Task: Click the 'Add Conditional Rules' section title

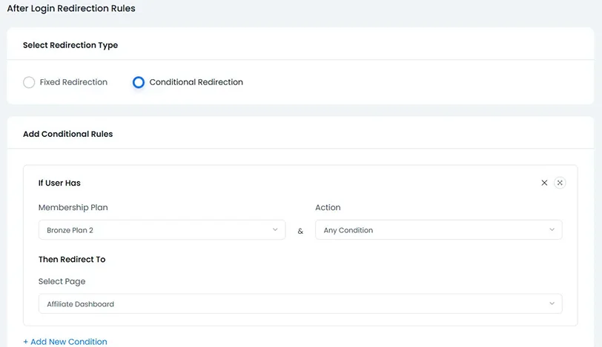Action: [x=68, y=134]
